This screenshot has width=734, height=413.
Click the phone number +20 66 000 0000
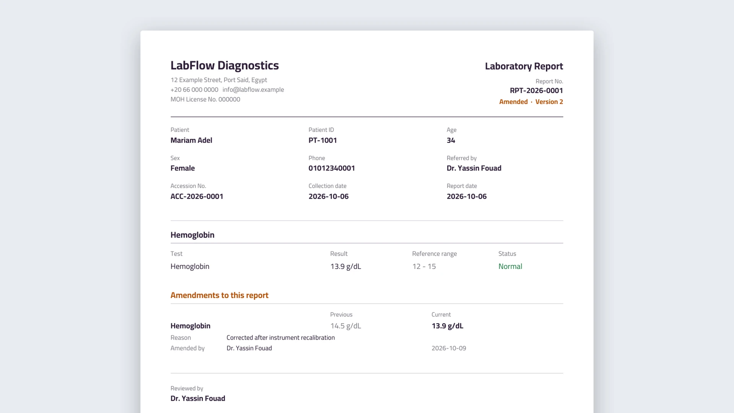pyautogui.click(x=194, y=89)
